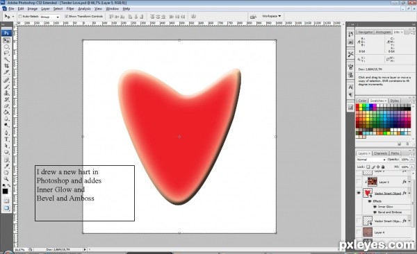Select the Layer 4 thumbnail
417x254 pixels.
click(368, 232)
